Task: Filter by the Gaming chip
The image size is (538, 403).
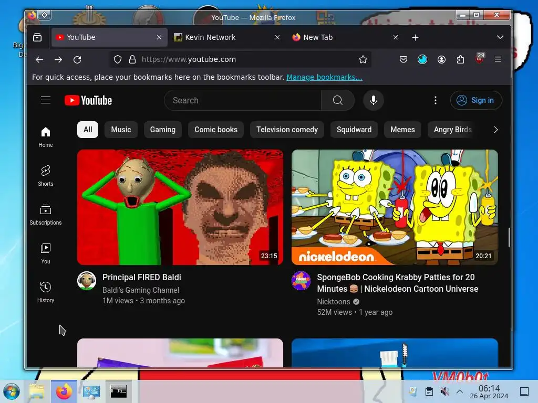Action: 163,130
